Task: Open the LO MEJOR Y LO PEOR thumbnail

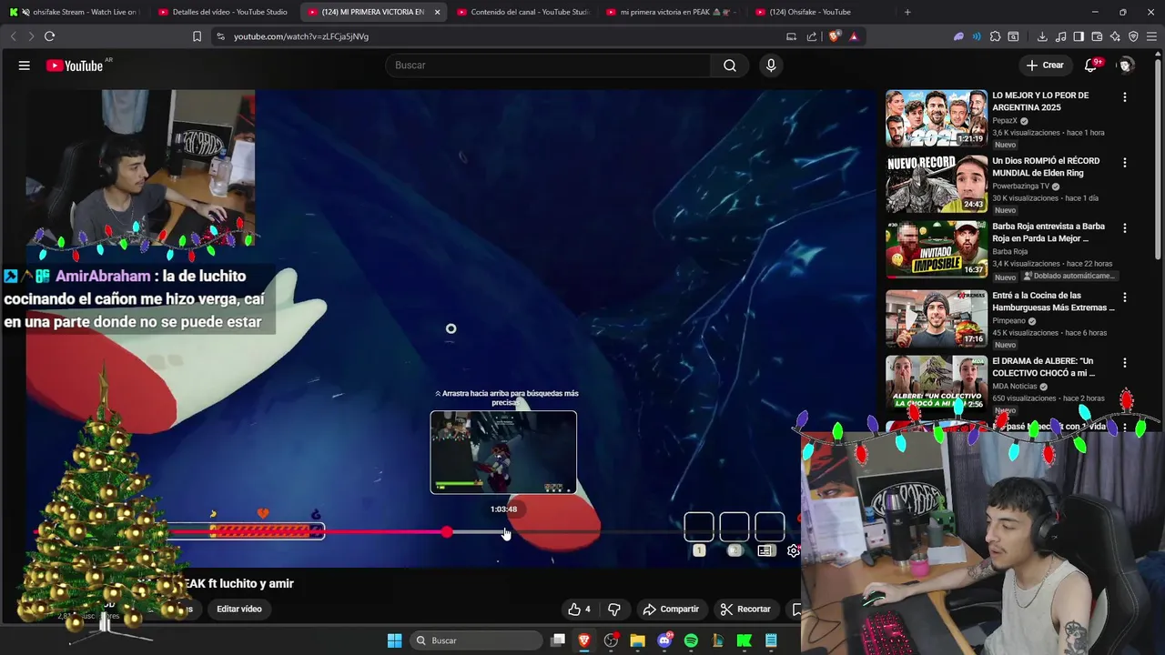Action: [937, 118]
